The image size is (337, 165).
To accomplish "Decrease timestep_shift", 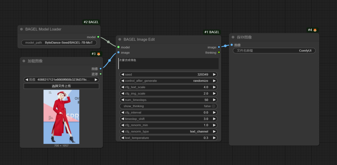I will pos(123,119).
